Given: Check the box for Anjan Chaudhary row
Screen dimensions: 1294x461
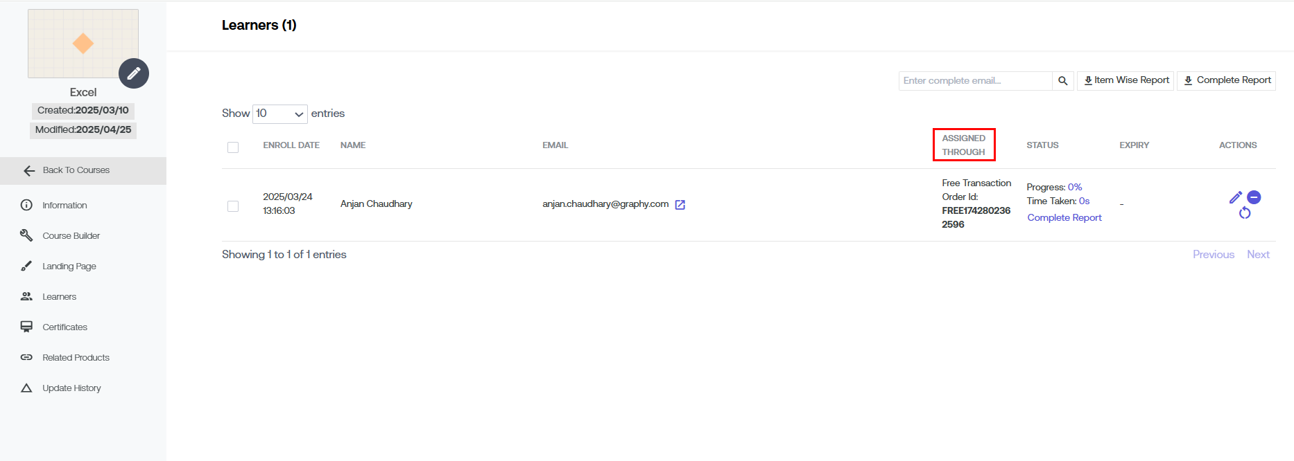Looking at the screenshot, I should (233, 206).
